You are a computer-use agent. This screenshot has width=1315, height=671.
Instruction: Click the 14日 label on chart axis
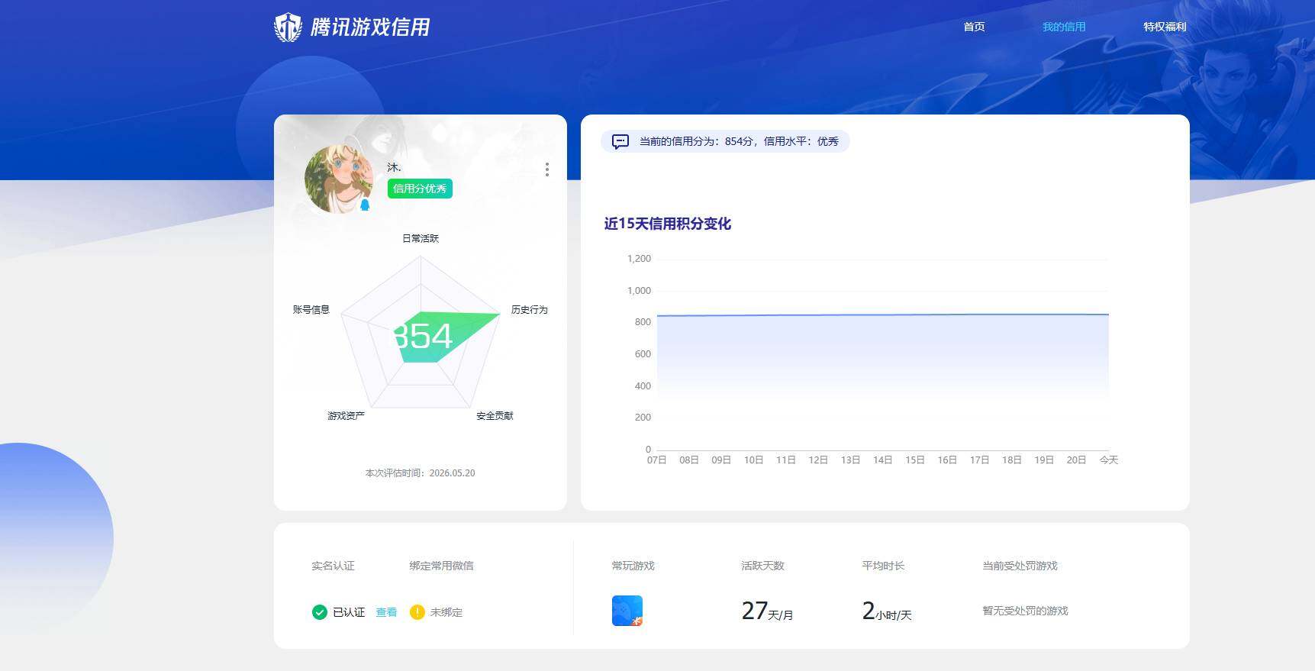pyautogui.click(x=882, y=460)
